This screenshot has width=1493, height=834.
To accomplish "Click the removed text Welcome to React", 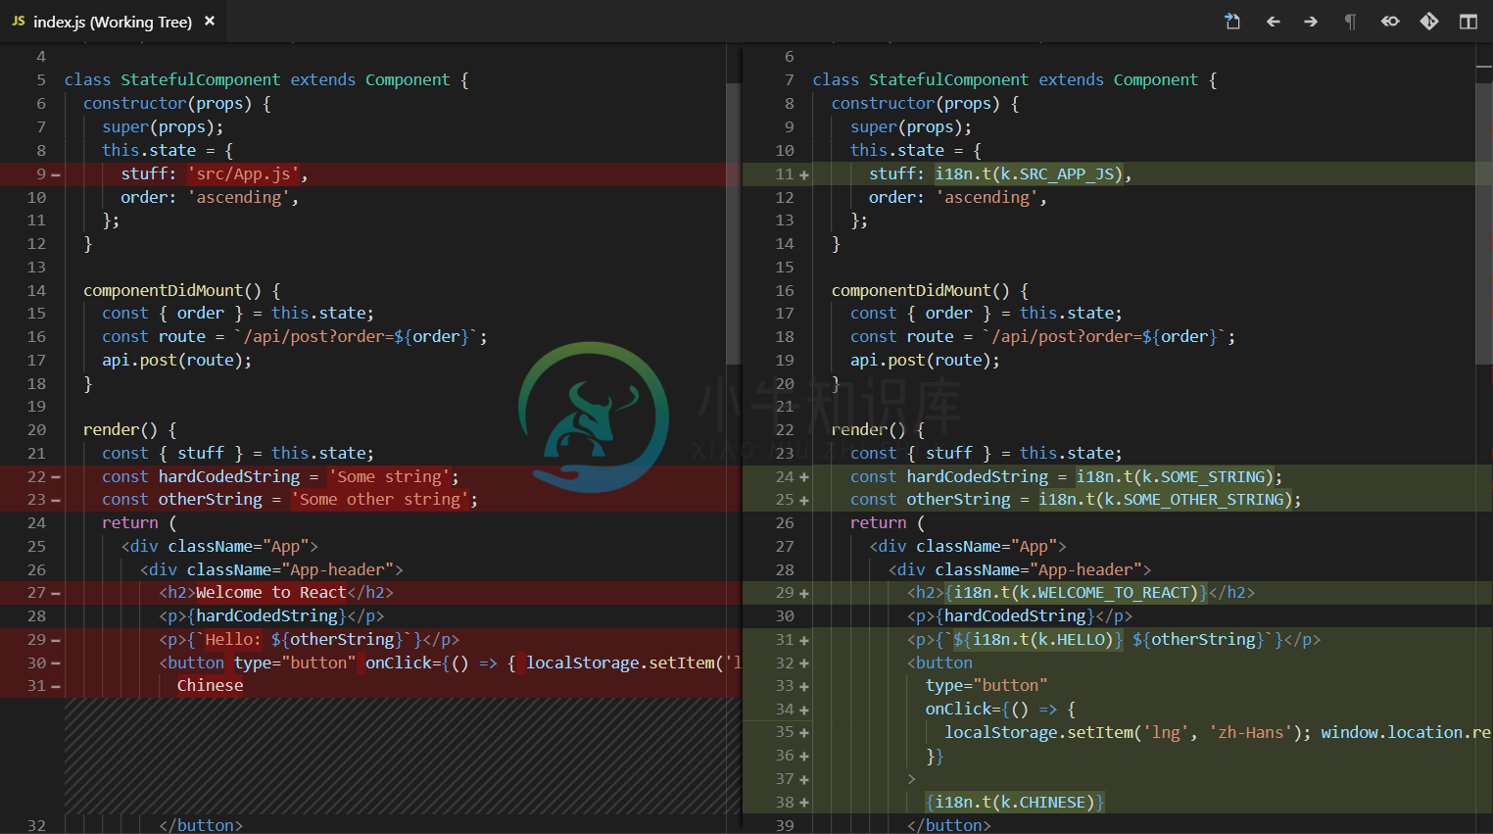I will tap(271, 592).
